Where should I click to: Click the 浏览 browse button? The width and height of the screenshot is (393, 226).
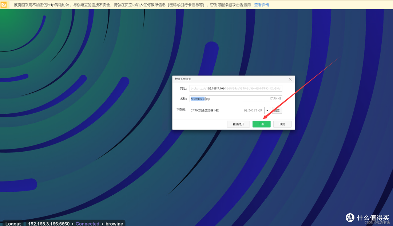(277, 110)
